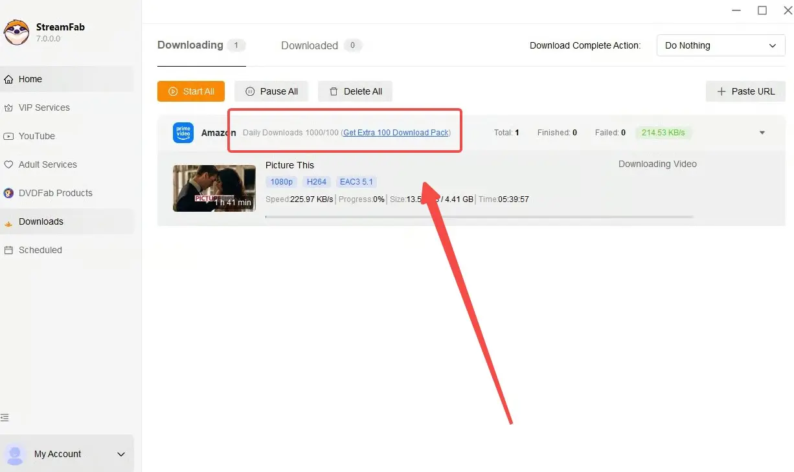Image resolution: width=794 pixels, height=472 pixels.
Task: Click the YouTube play icon
Action: click(x=8, y=136)
